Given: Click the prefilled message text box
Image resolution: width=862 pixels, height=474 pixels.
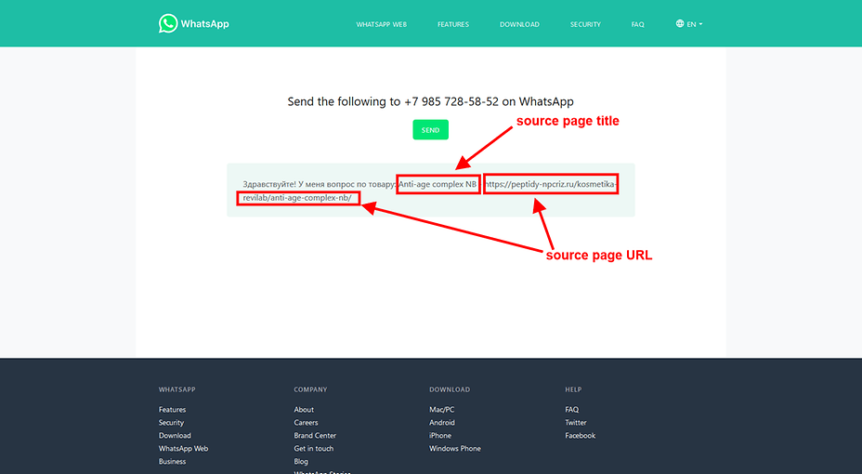Looking at the screenshot, I should [430, 191].
